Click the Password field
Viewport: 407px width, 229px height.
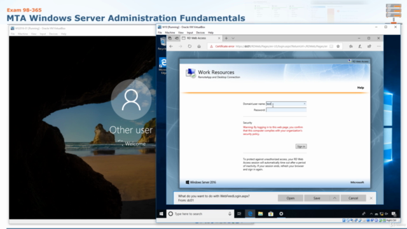coord(286,110)
